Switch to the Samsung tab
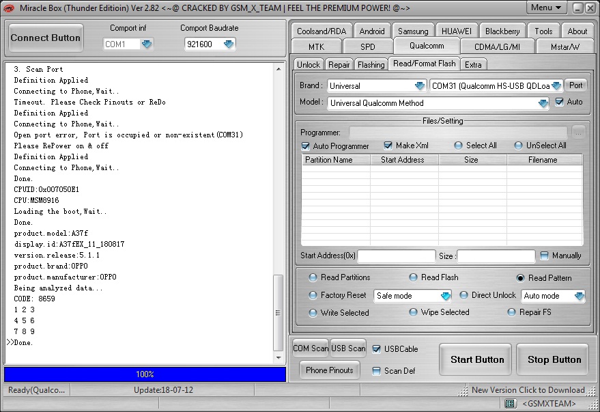The image size is (600, 412). (413, 31)
